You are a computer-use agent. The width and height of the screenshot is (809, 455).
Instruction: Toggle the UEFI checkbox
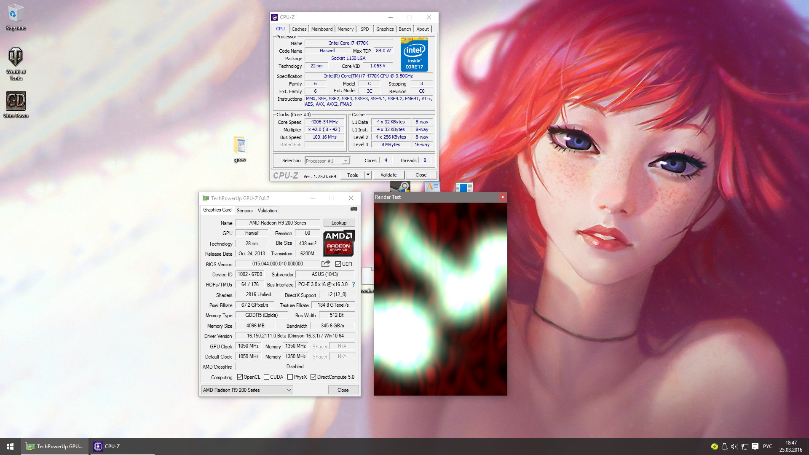point(338,264)
